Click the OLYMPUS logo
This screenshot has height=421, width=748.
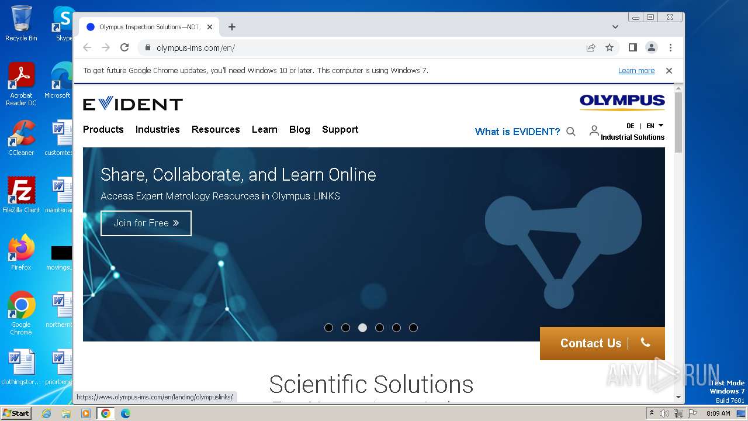(x=622, y=102)
